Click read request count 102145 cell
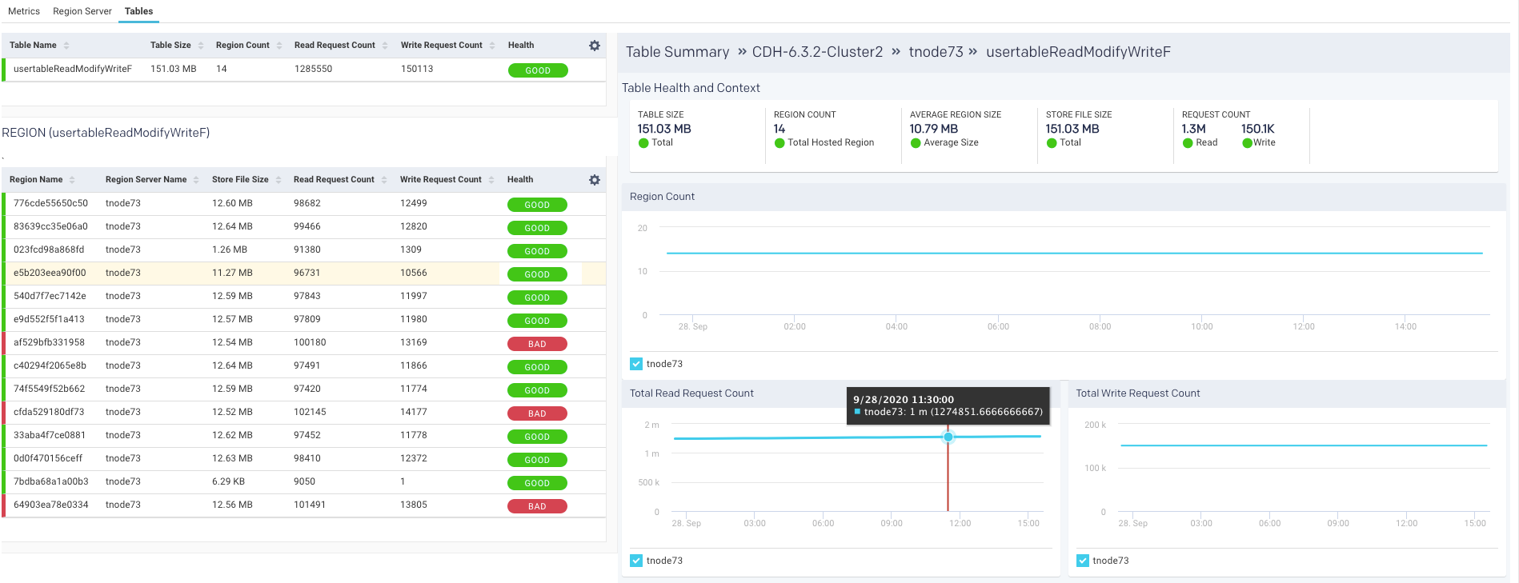Screen dimensions: 1519x583 pos(310,412)
